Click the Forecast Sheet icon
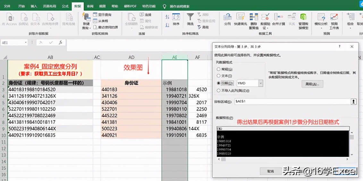 [x=334, y=17]
